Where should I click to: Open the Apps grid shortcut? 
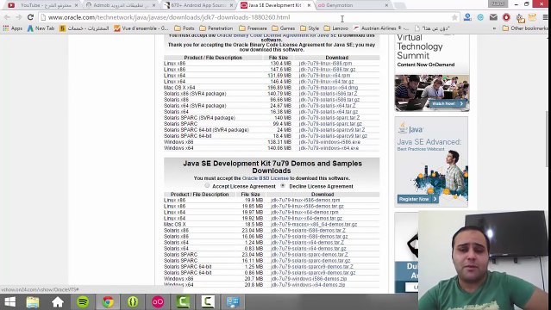tap(12, 28)
